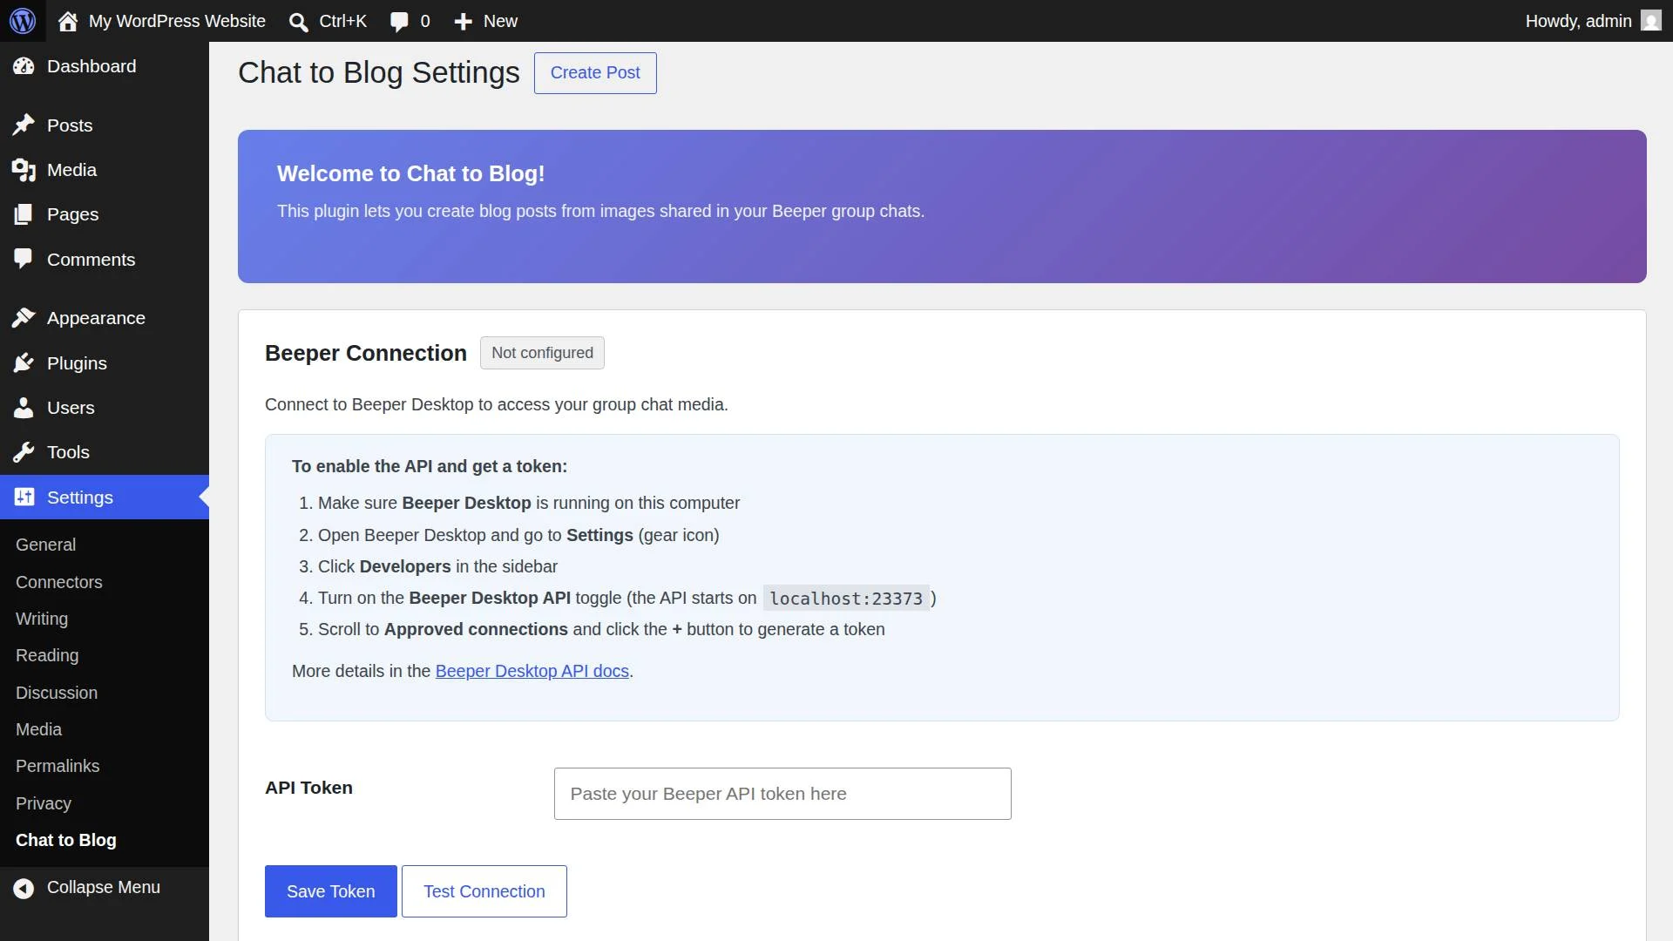Image resolution: width=1673 pixels, height=941 pixels.
Task: Open Beeper Desktop API docs link
Action: coord(532,671)
